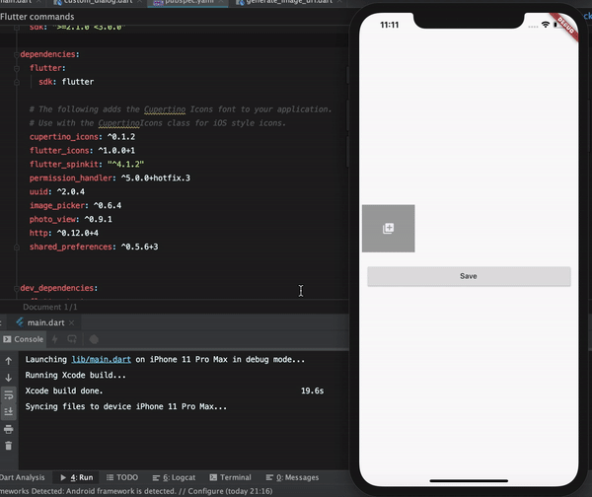Viewport: 592px width, 497px height.
Task: Switch to the pubspec.yaml editor tab
Action: (x=187, y=2)
